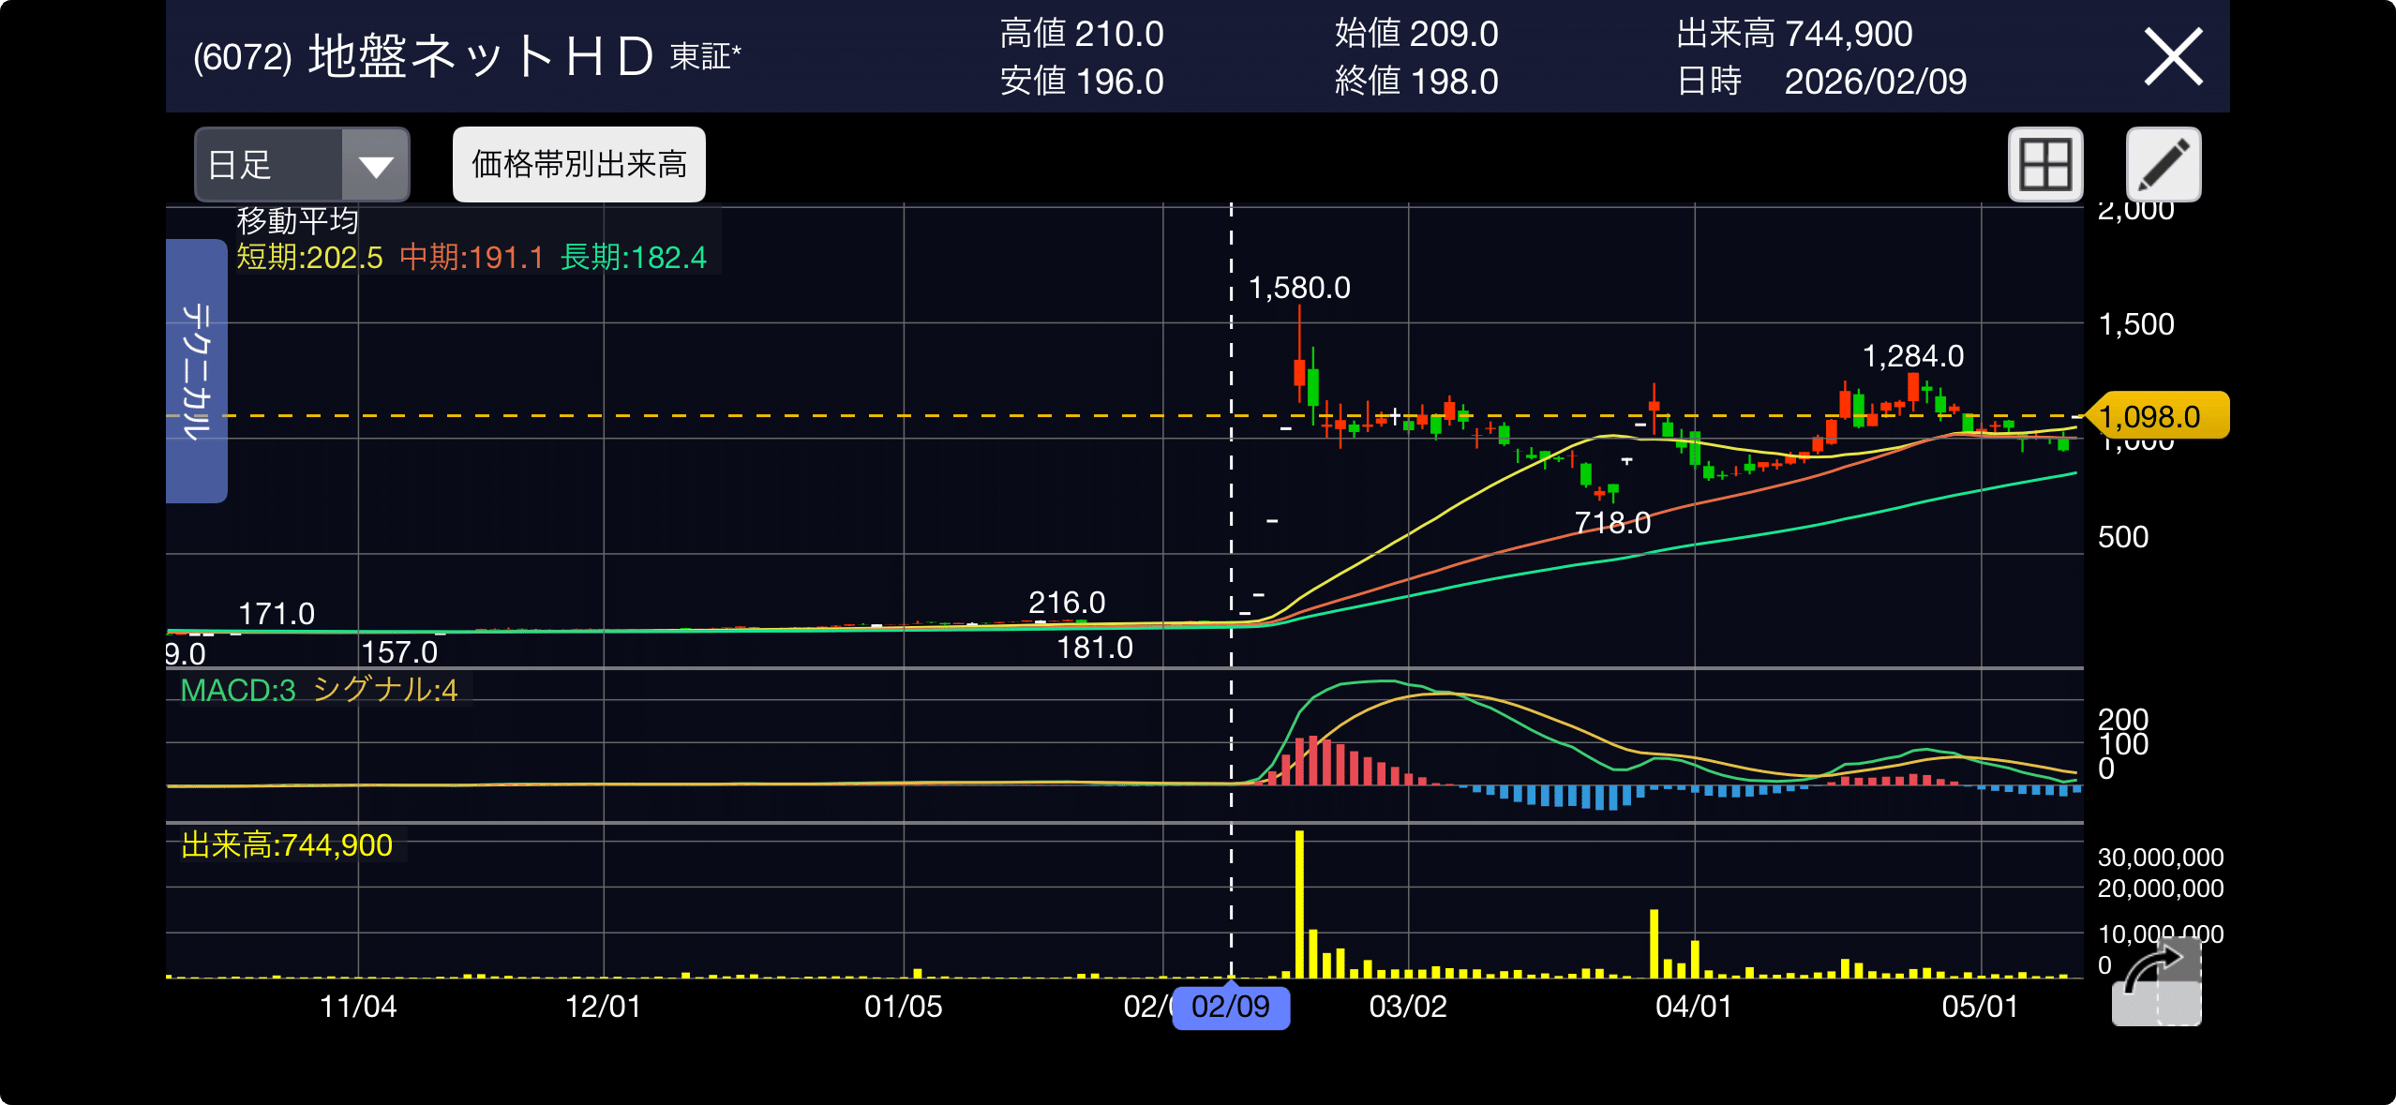Tap the 718.0 low price annotation
The width and height of the screenshot is (2396, 1105).
(1612, 523)
